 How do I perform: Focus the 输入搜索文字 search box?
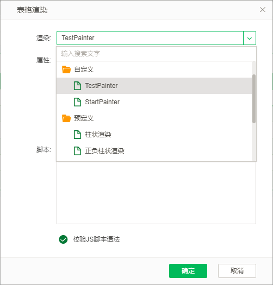point(156,54)
